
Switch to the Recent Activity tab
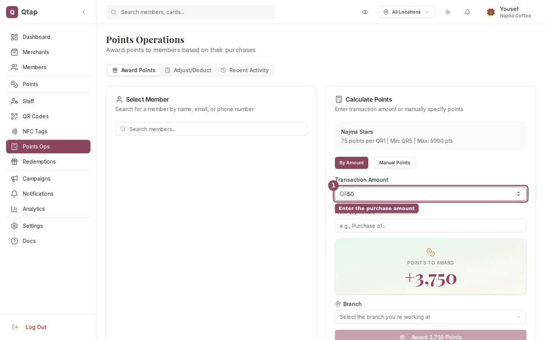point(244,70)
